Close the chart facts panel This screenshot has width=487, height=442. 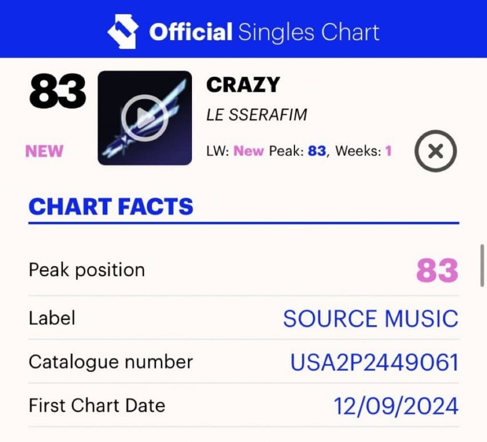click(x=435, y=151)
